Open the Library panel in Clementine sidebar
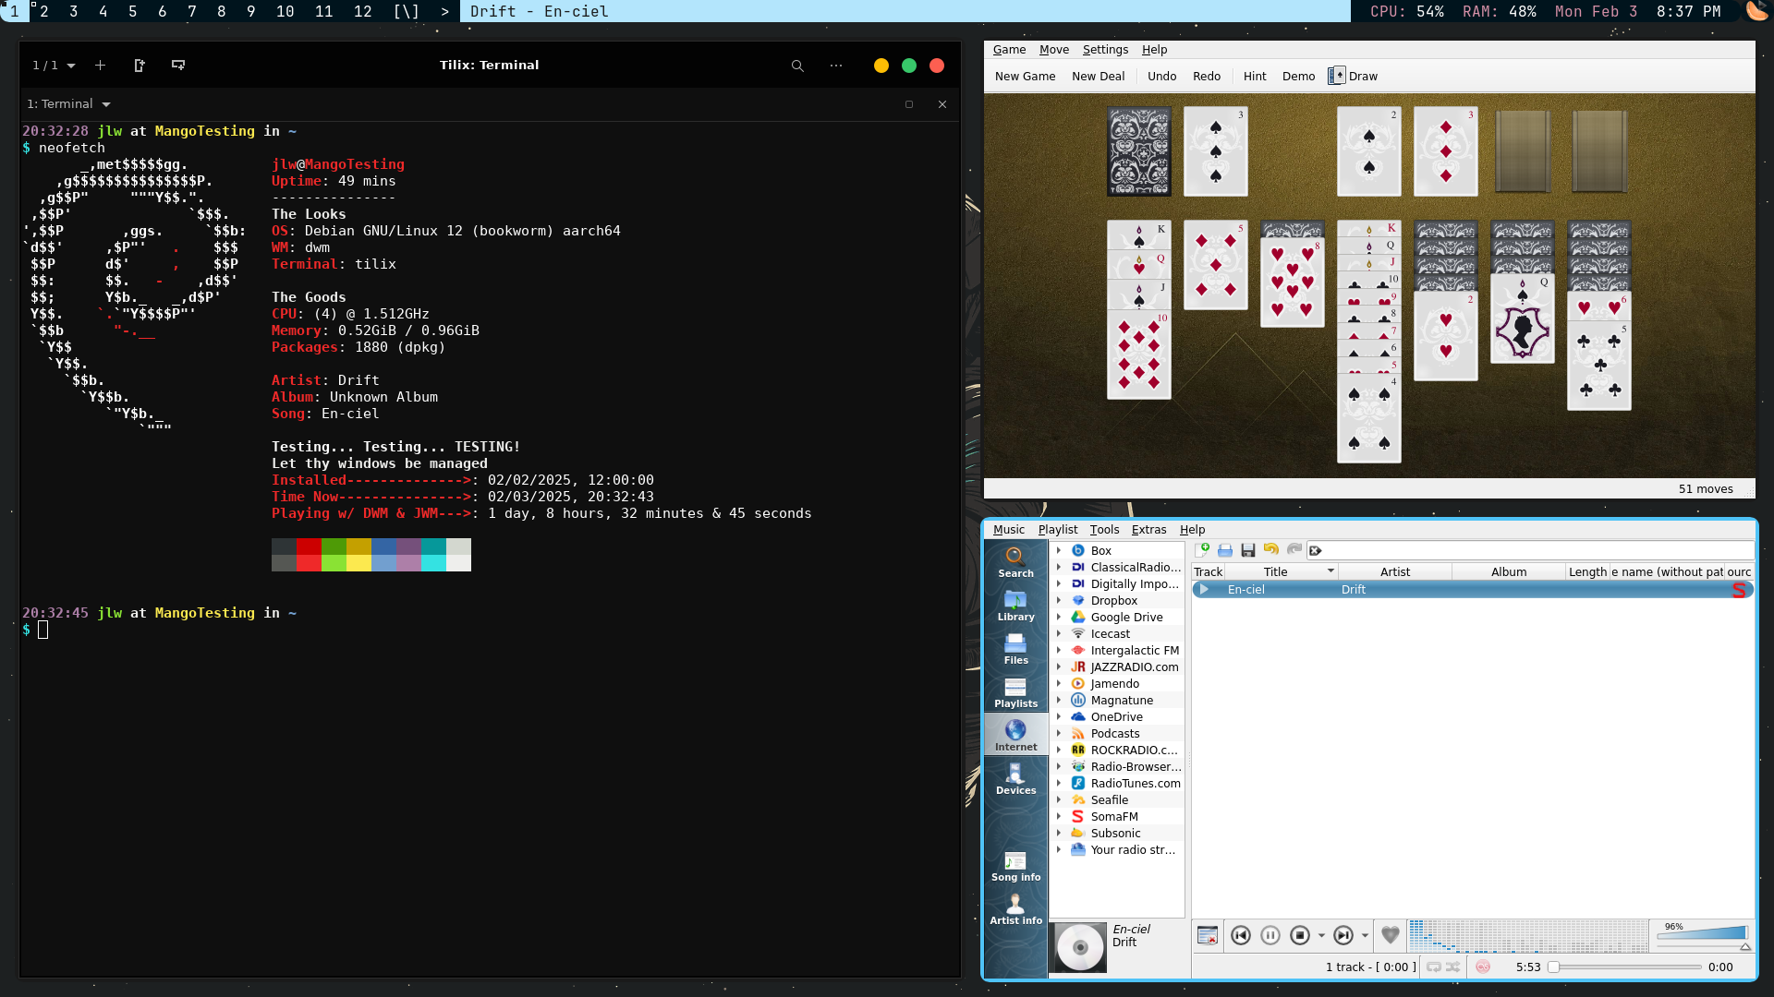The width and height of the screenshot is (1774, 997). click(x=1015, y=606)
